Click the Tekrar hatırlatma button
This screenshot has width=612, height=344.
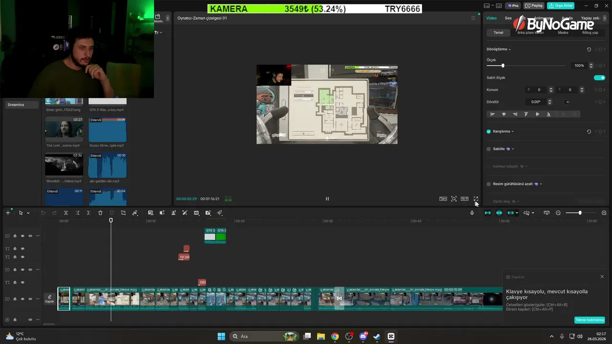[590, 320]
